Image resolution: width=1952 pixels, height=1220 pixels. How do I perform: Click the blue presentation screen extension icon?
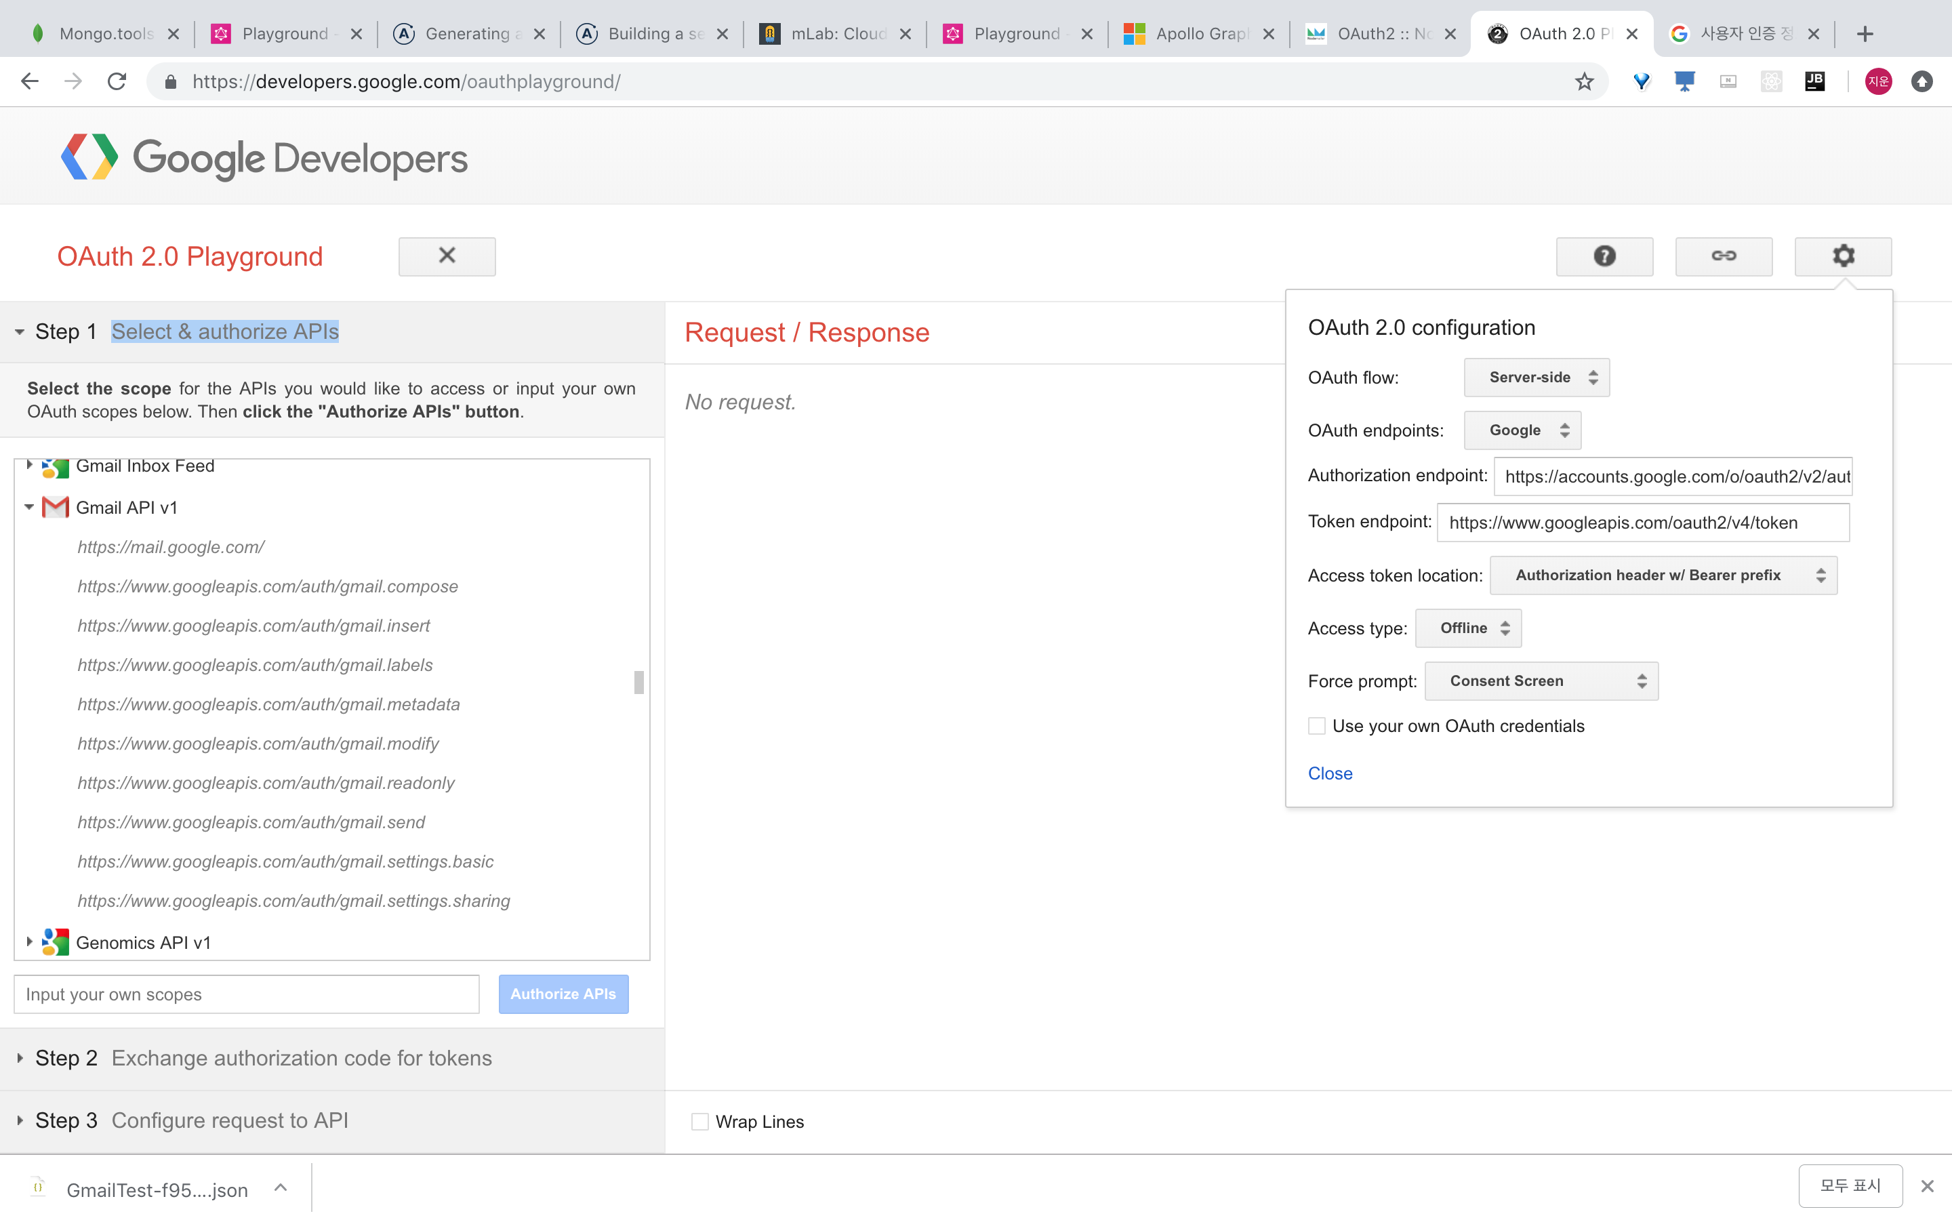[1684, 81]
